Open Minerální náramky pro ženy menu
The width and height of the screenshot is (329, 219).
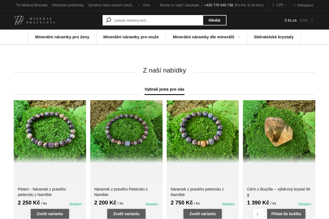(x=62, y=37)
